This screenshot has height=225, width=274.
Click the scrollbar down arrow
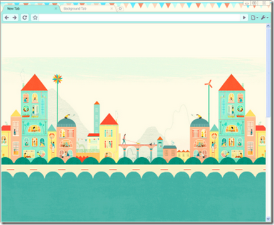[x=268, y=219]
